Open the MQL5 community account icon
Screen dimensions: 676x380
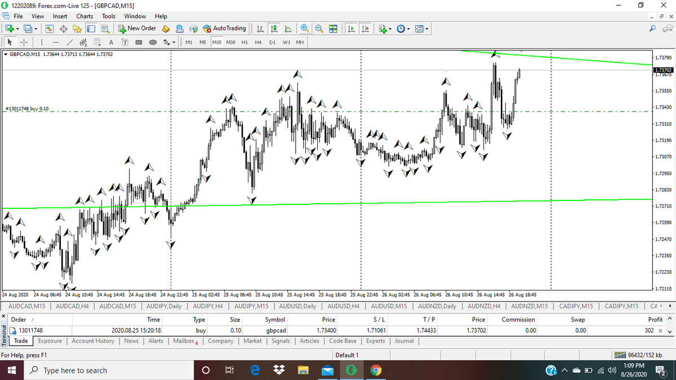tap(180, 28)
